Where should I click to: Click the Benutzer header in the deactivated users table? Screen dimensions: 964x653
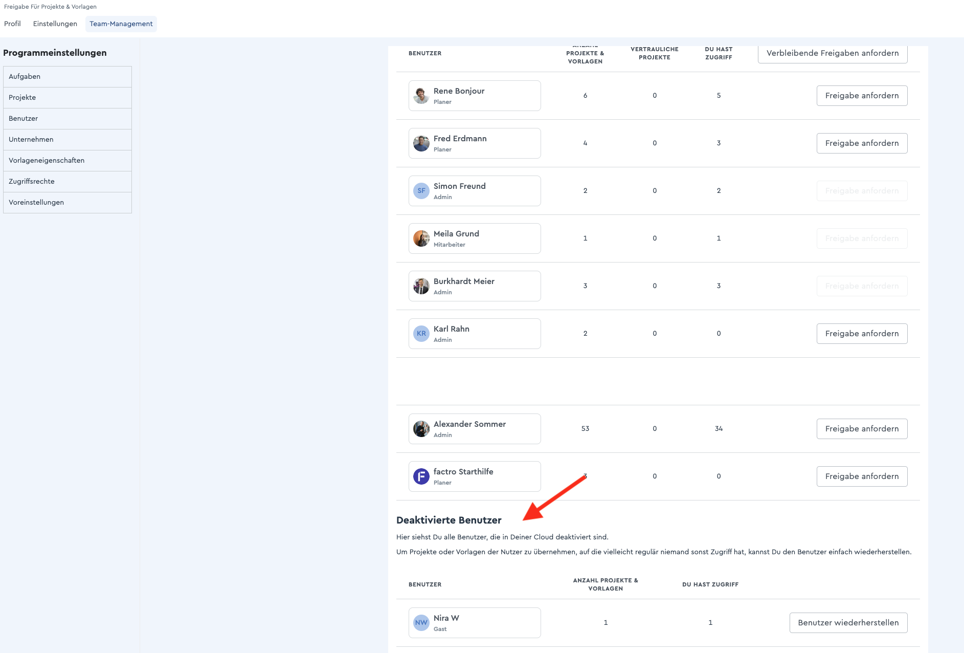(425, 584)
